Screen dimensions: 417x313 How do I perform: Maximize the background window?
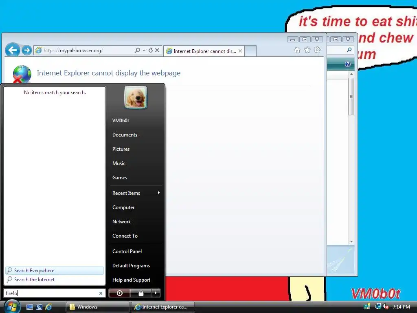pos(336,40)
